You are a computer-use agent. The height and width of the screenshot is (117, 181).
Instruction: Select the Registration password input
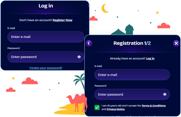click(x=132, y=94)
